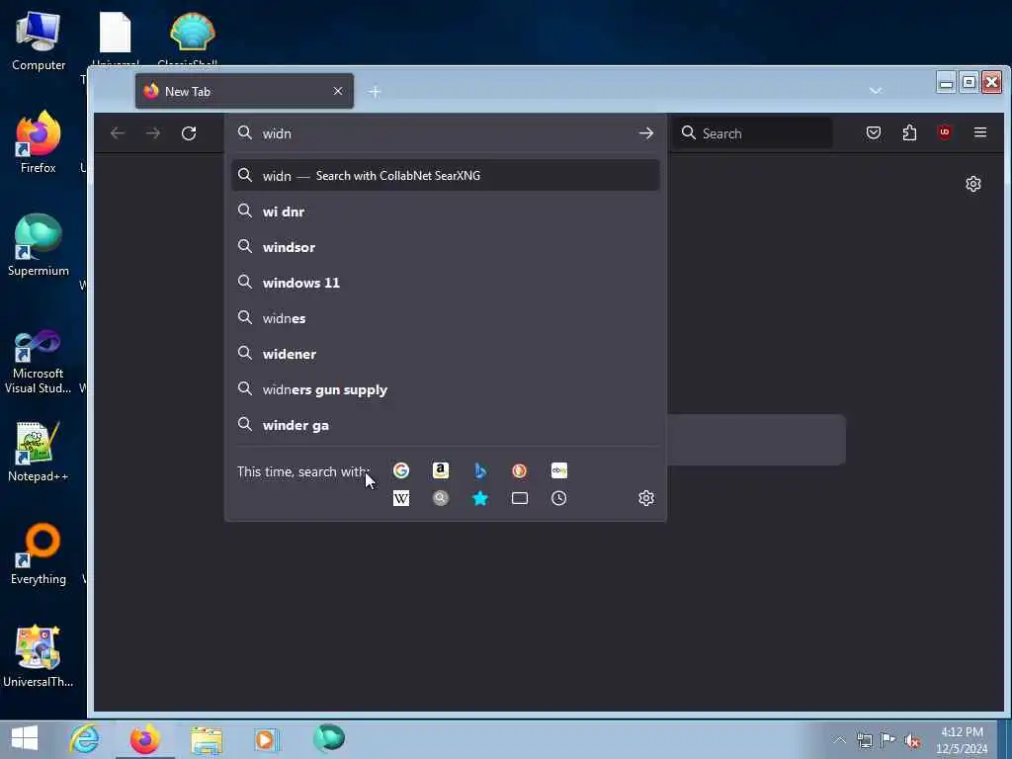The image size is (1012, 759).
Task: Select the Everything desktop shortcut
Action: [39, 553]
